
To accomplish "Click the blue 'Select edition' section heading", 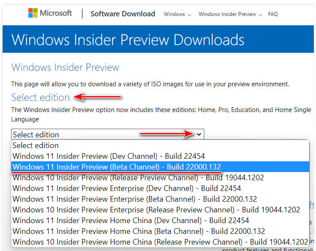I will click(x=40, y=97).
